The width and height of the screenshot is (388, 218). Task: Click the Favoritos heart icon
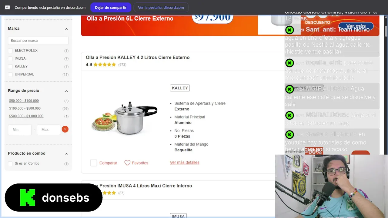[x=127, y=163]
